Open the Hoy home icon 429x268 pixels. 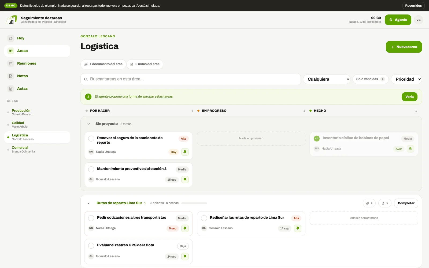pos(11,38)
